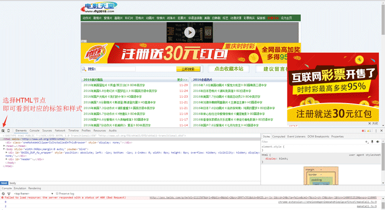Click the red error icon in console row
Image resolution: width=385 pixels, height=210 pixels.
[x=3, y=197]
